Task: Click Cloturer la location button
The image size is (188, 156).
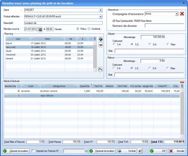Action: [16, 151]
